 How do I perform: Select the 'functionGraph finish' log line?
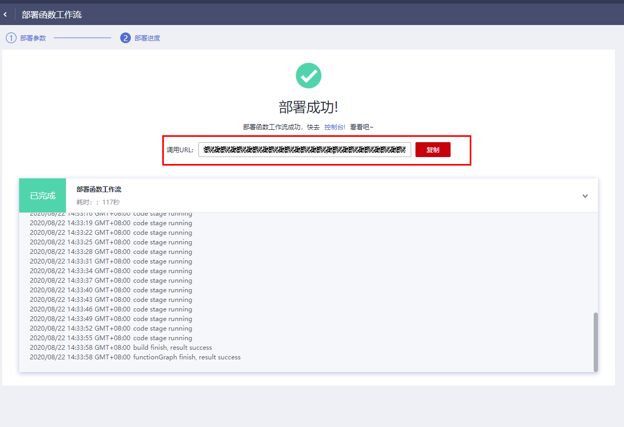pos(135,357)
